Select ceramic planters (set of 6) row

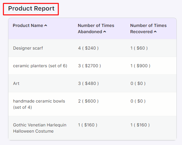pos(92,66)
